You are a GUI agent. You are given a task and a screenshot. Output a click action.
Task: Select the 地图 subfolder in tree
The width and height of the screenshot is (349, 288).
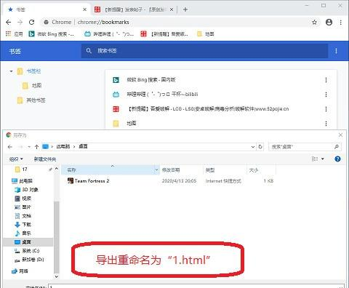tap(32, 86)
